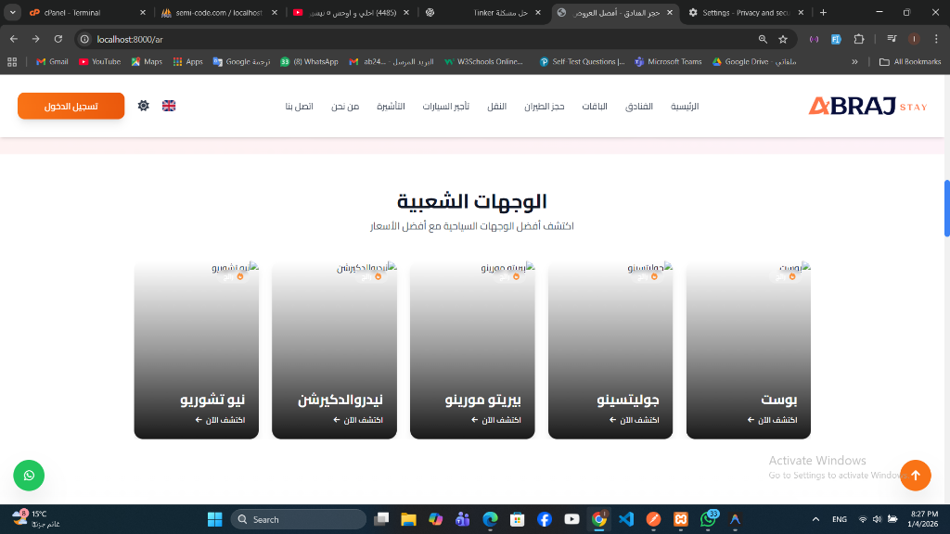Open the Gmail bookmark

point(52,62)
